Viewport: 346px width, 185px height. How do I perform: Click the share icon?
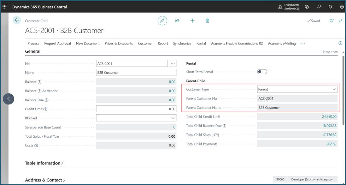[x=177, y=20]
